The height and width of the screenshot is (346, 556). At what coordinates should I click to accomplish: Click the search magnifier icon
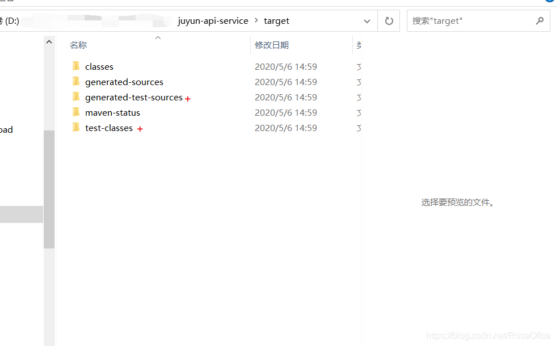(540, 21)
